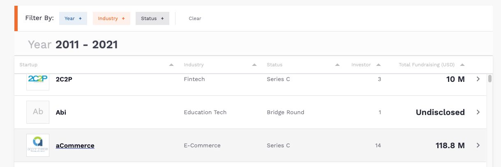This screenshot has width=501, height=167.
Task: Click the aCommerce logo thumbnail
Action: click(38, 145)
